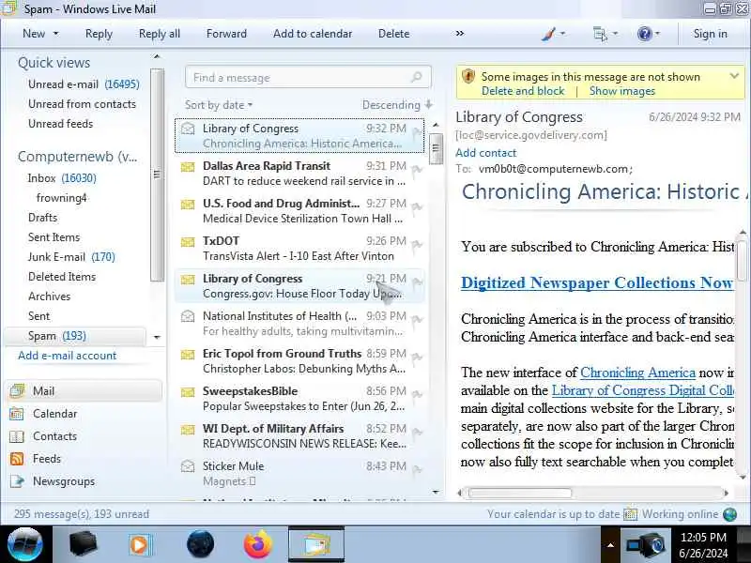
Task: Click Delete in the toolbar
Action: coord(393,34)
